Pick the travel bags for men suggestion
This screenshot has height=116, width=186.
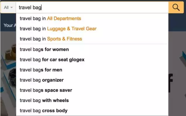[x=92, y=70]
